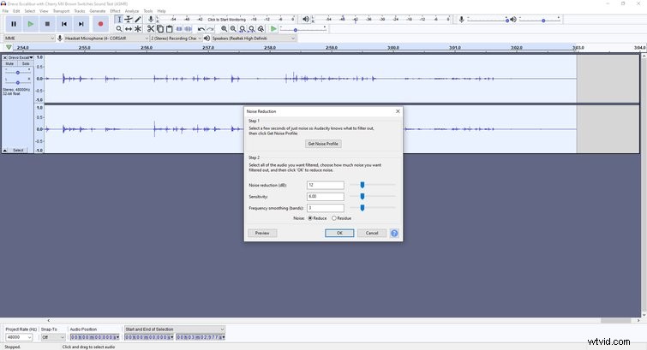This screenshot has width=647, height=350.
Task: Click the Preview button in Noise Reduction
Action: coord(262,233)
